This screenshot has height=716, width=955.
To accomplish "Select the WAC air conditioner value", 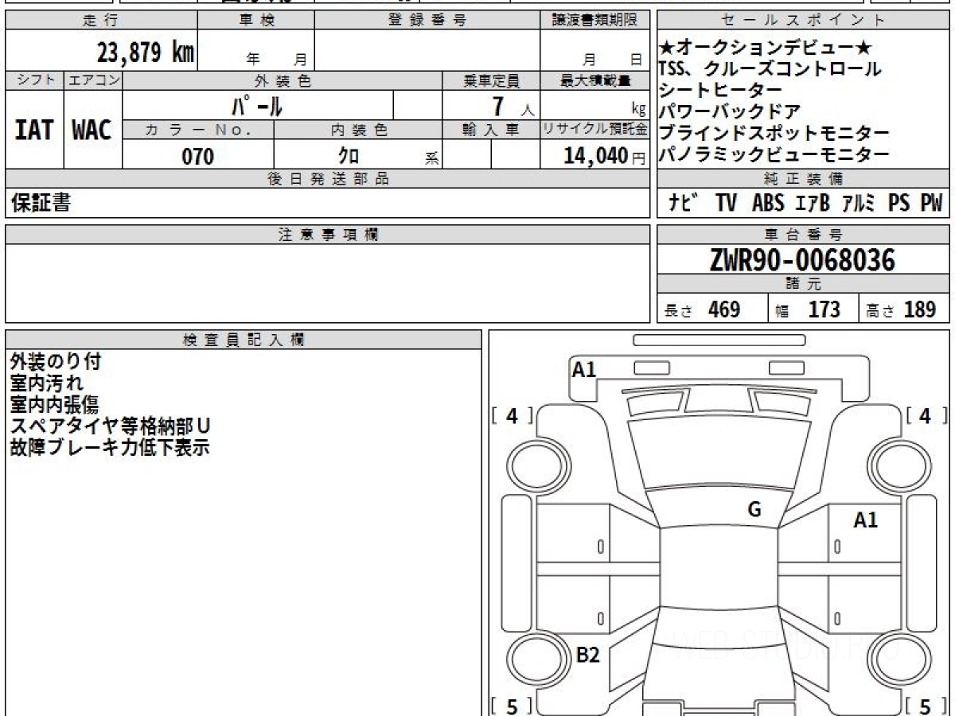I will pos(92,130).
